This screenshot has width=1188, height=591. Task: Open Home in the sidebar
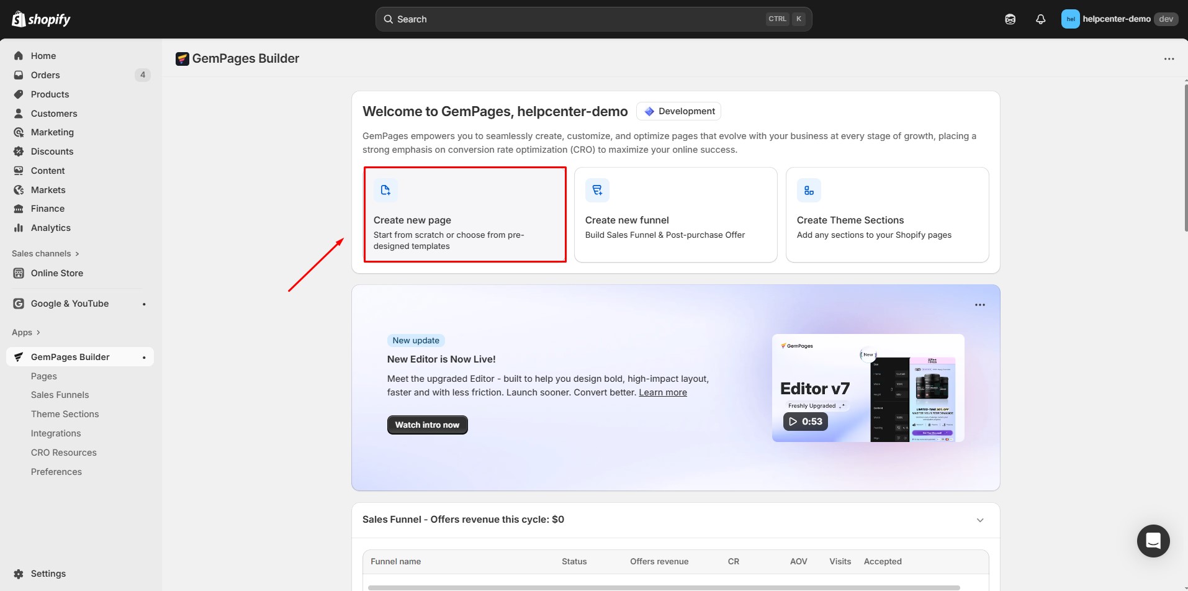[43, 55]
